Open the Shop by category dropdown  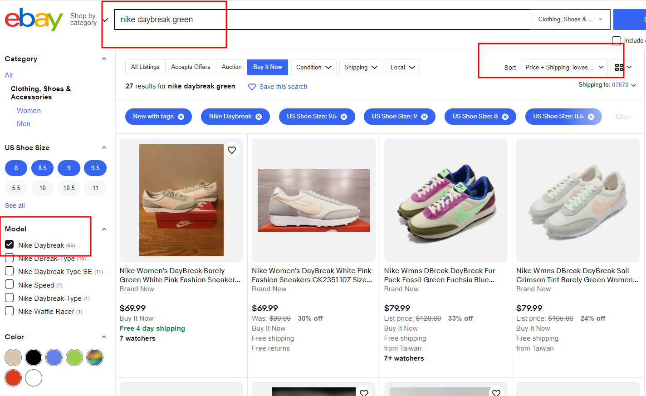pyautogui.click(x=89, y=20)
